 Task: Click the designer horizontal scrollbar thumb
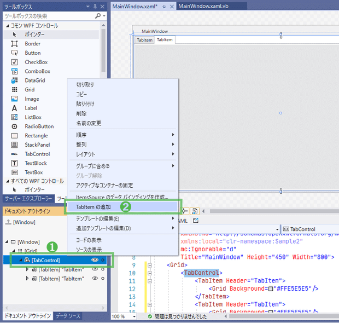point(274,211)
